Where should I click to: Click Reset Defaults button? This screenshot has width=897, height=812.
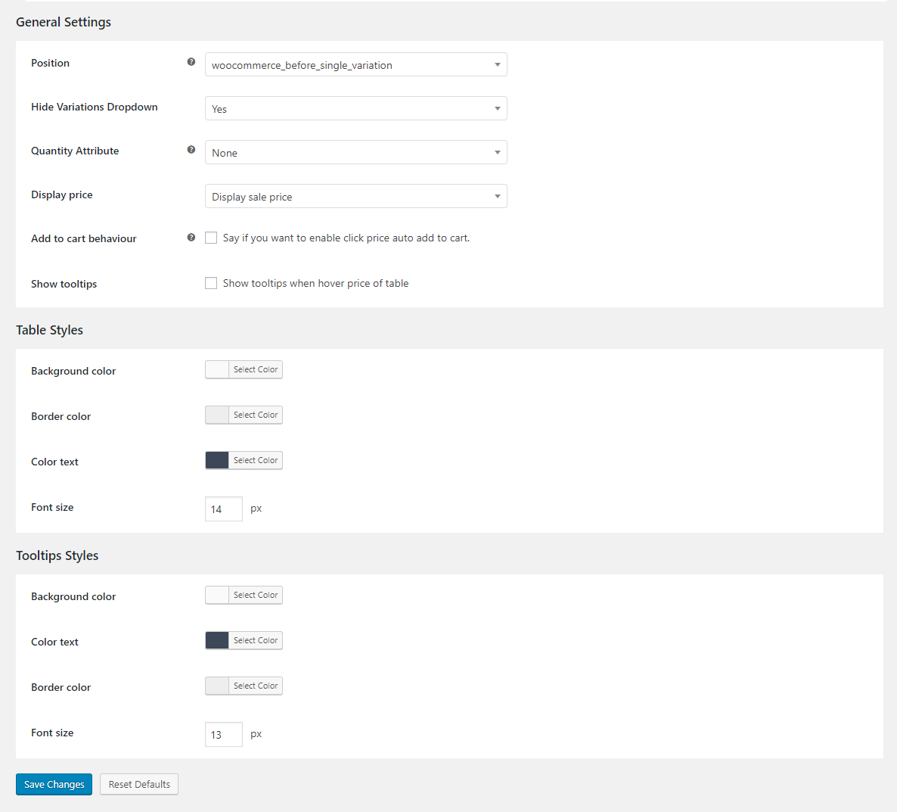pos(139,785)
